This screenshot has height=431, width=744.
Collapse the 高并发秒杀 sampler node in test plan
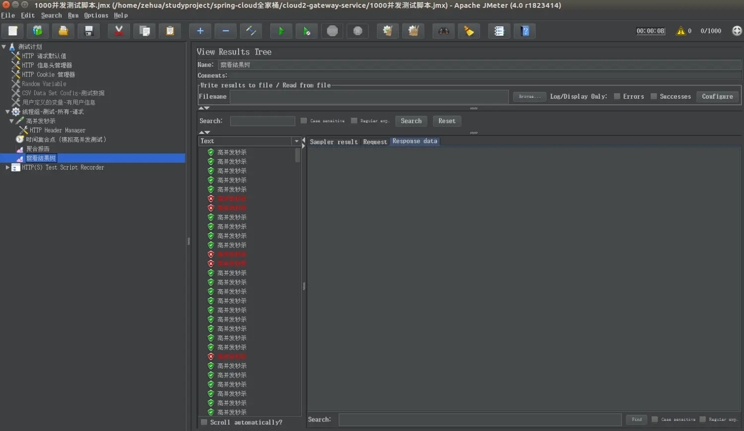[11, 121]
